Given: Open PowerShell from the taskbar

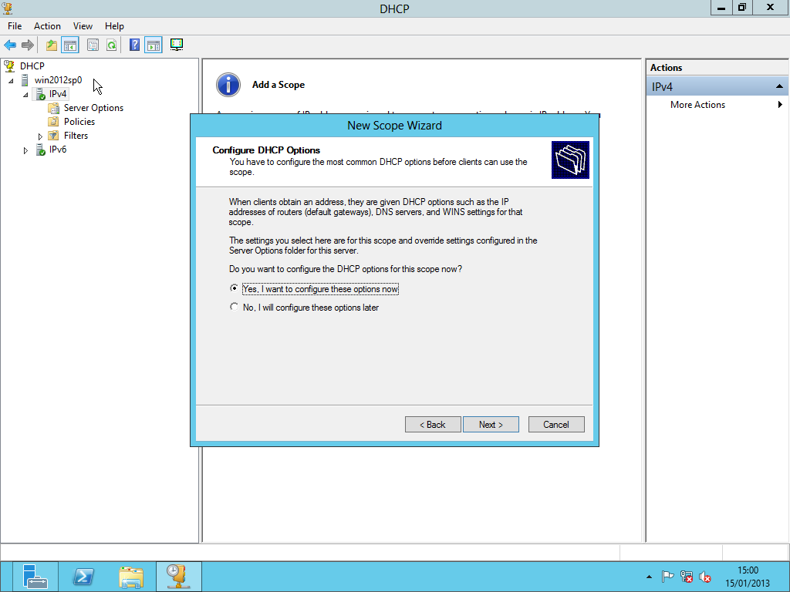Looking at the screenshot, I should [x=83, y=577].
